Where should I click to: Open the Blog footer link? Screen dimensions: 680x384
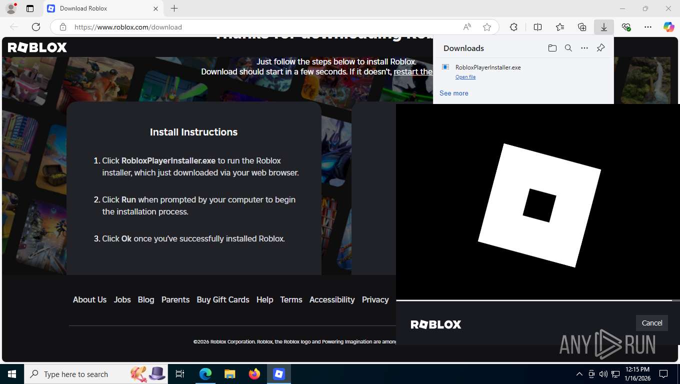point(146,299)
